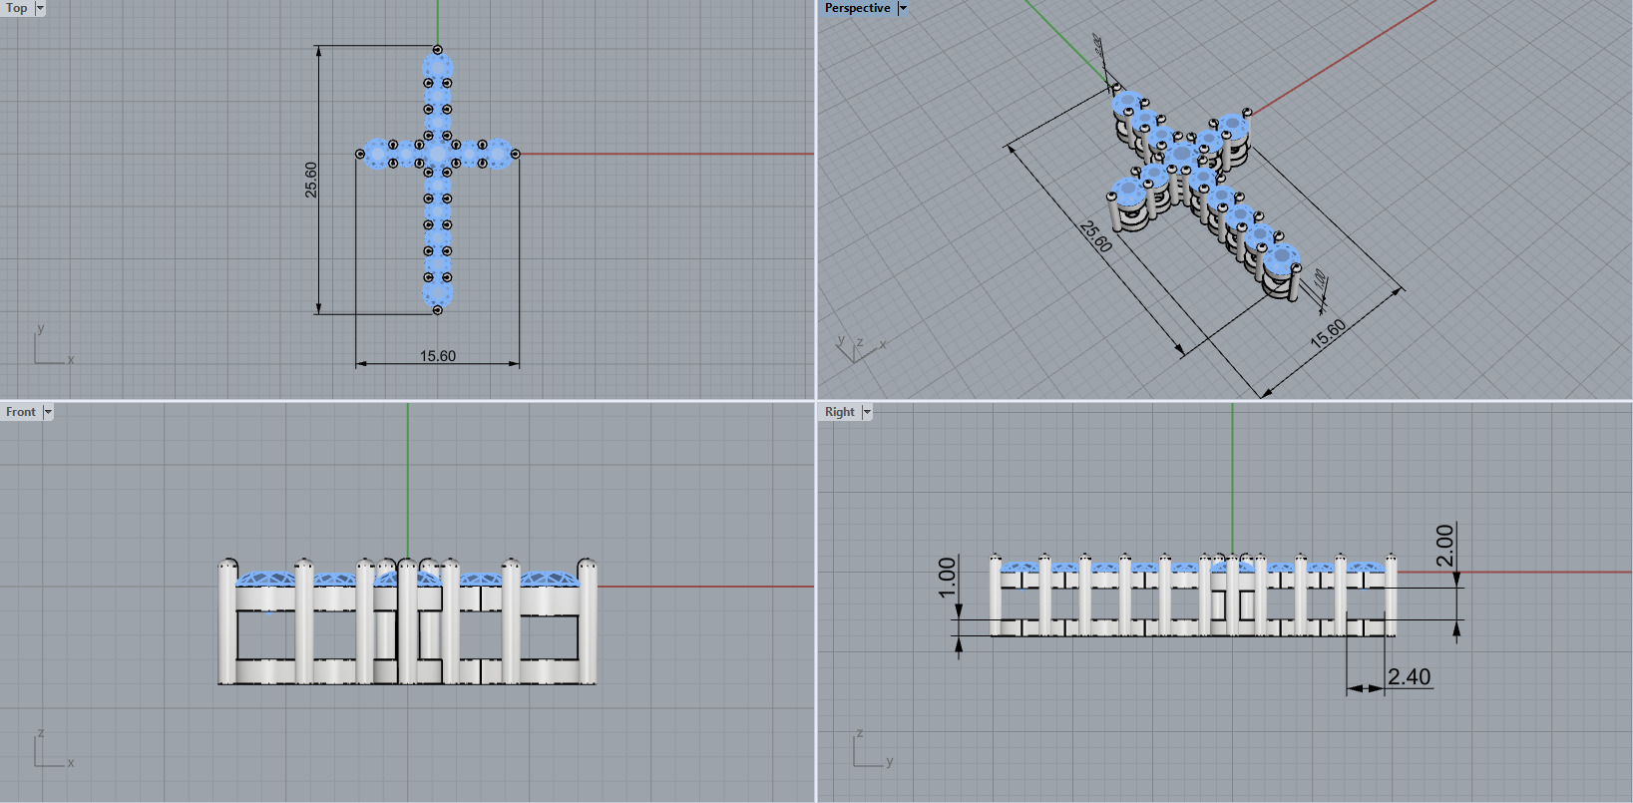The image size is (1633, 803).
Task: Open the Front viewport dropdown arrow
Action: [x=47, y=412]
